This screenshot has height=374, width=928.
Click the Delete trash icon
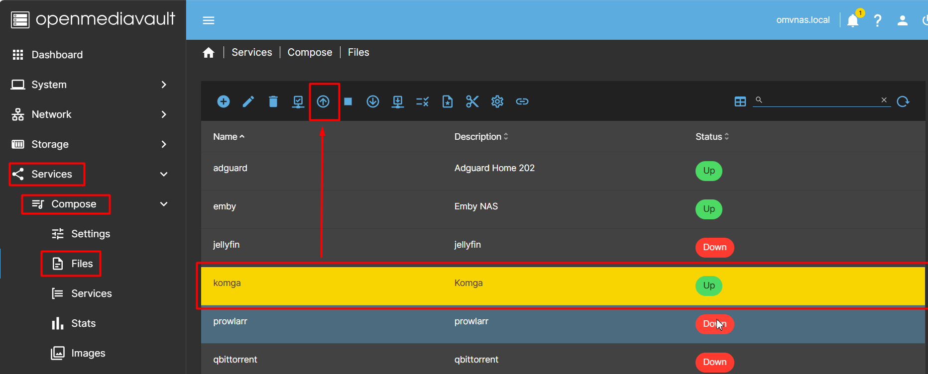(x=273, y=101)
